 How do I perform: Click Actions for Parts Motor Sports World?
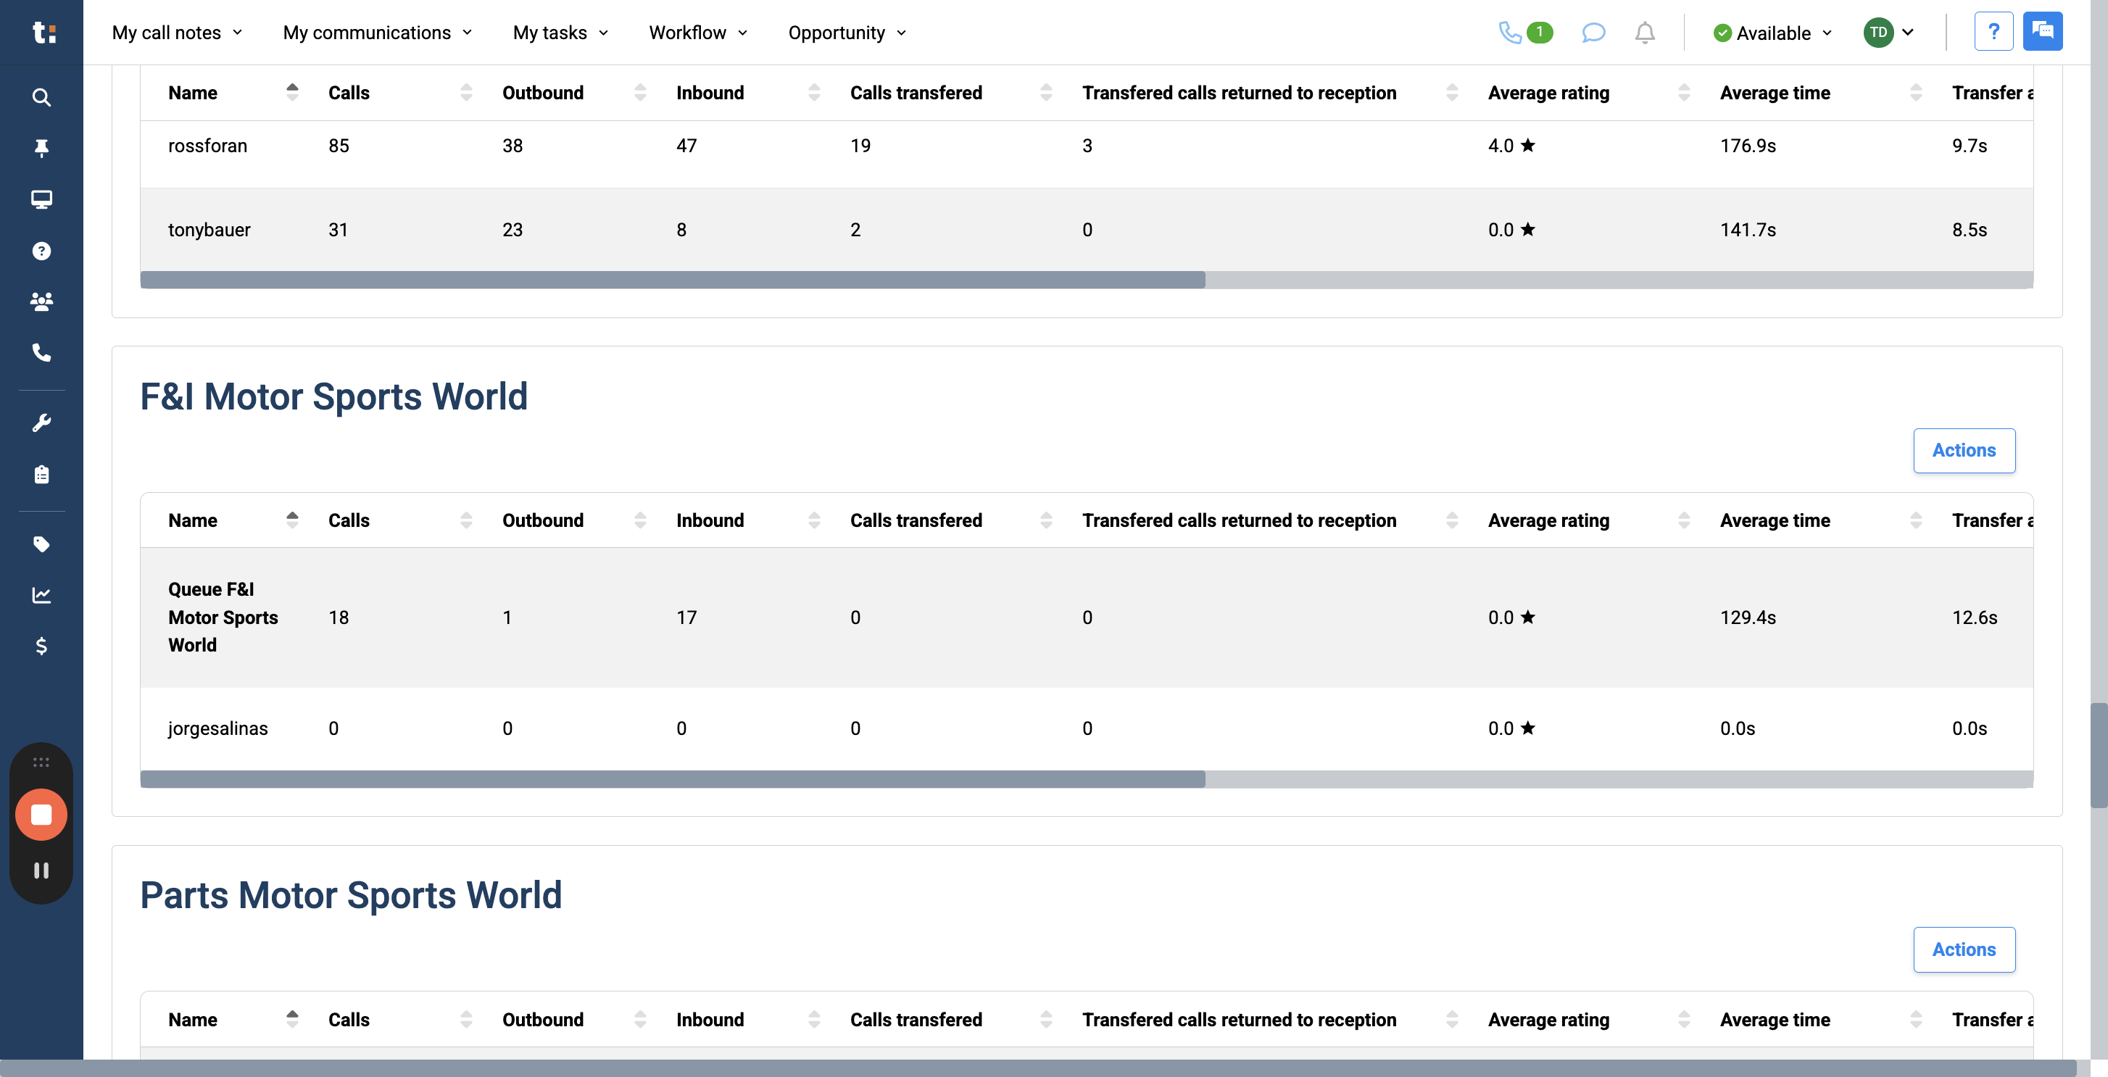[1964, 949]
